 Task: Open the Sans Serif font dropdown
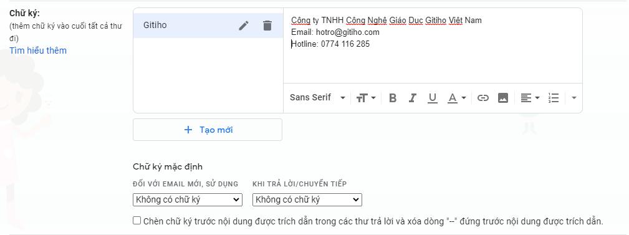[317, 97]
